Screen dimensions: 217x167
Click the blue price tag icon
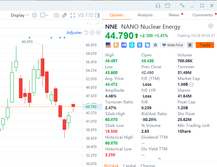(147, 45)
